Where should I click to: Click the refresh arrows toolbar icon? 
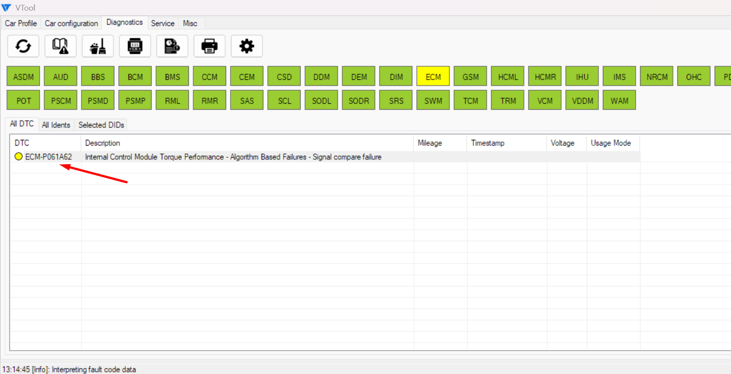tap(23, 46)
